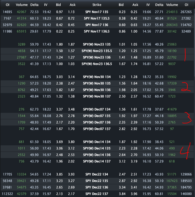Choose the SPY Nov17 136.5 strike label
Image resolution: width=195 pixels, height=197 pixels.
pos(97,31)
